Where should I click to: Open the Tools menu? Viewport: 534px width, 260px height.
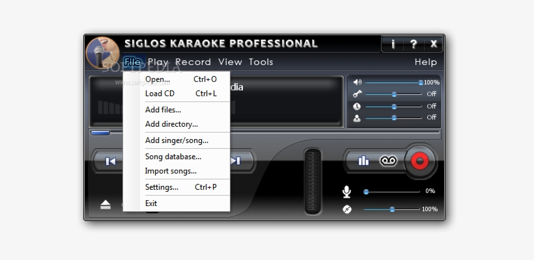click(261, 62)
